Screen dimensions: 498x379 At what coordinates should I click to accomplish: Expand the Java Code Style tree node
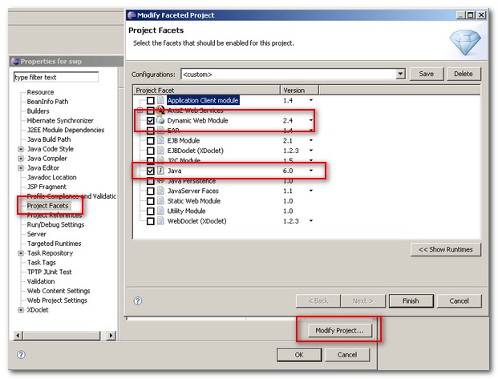(21, 149)
